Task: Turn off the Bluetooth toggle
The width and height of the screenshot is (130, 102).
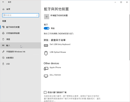Action: [x=46, y=28]
